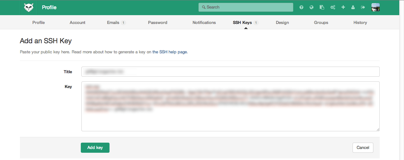404x160 pixels.
Task: Focus the Title text field
Action: [230, 72]
